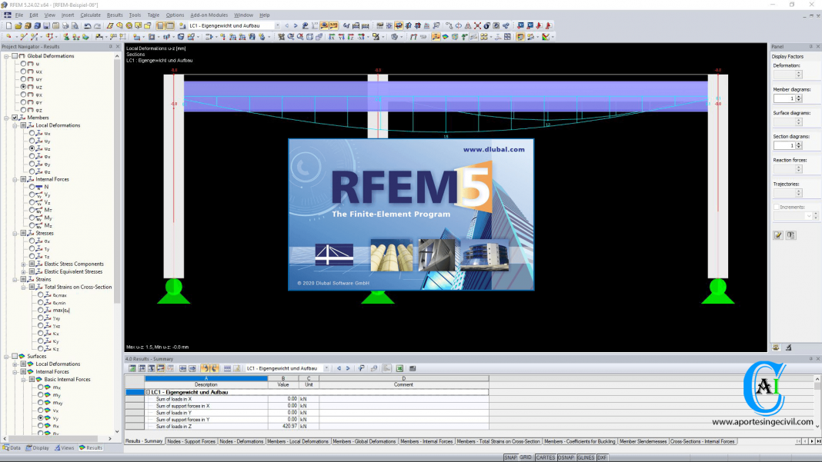Increase the Section diagrams factor spinner
The width and height of the screenshot is (822, 462).
tap(797, 143)
